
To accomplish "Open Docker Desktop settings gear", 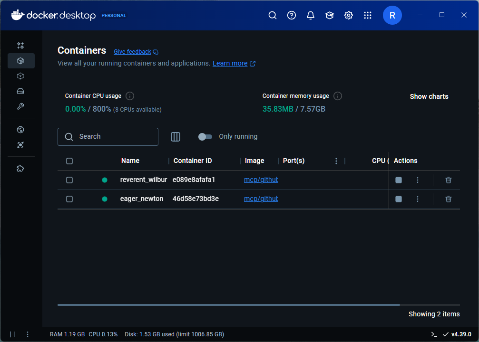I will click(x=349, y=15).
